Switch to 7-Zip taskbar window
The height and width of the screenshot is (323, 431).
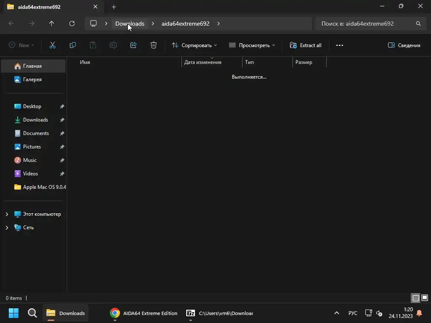[x=219, y=313]
